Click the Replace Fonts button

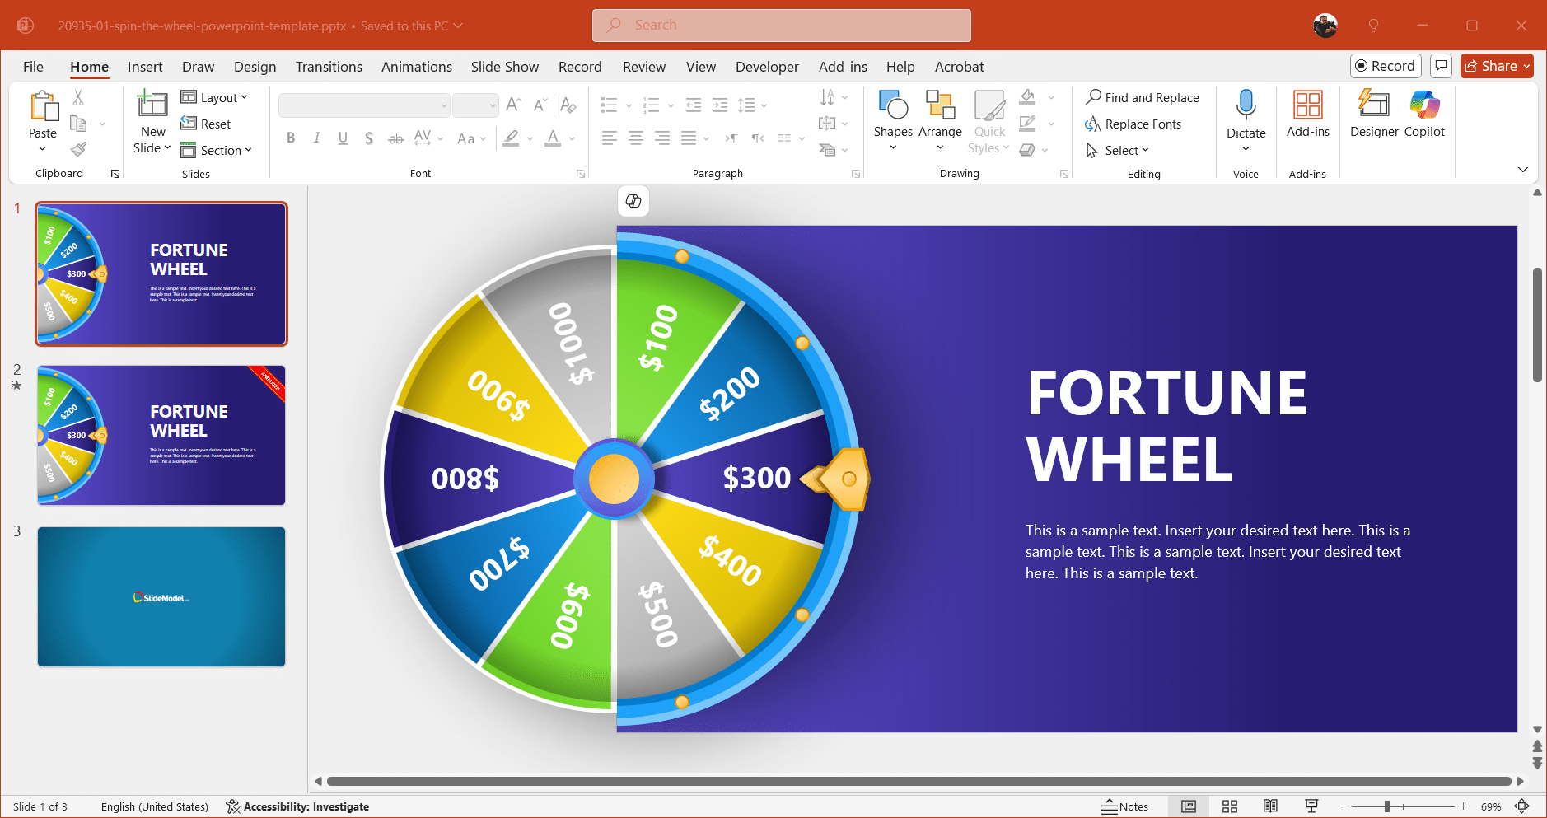click(x=1142, y=124)
